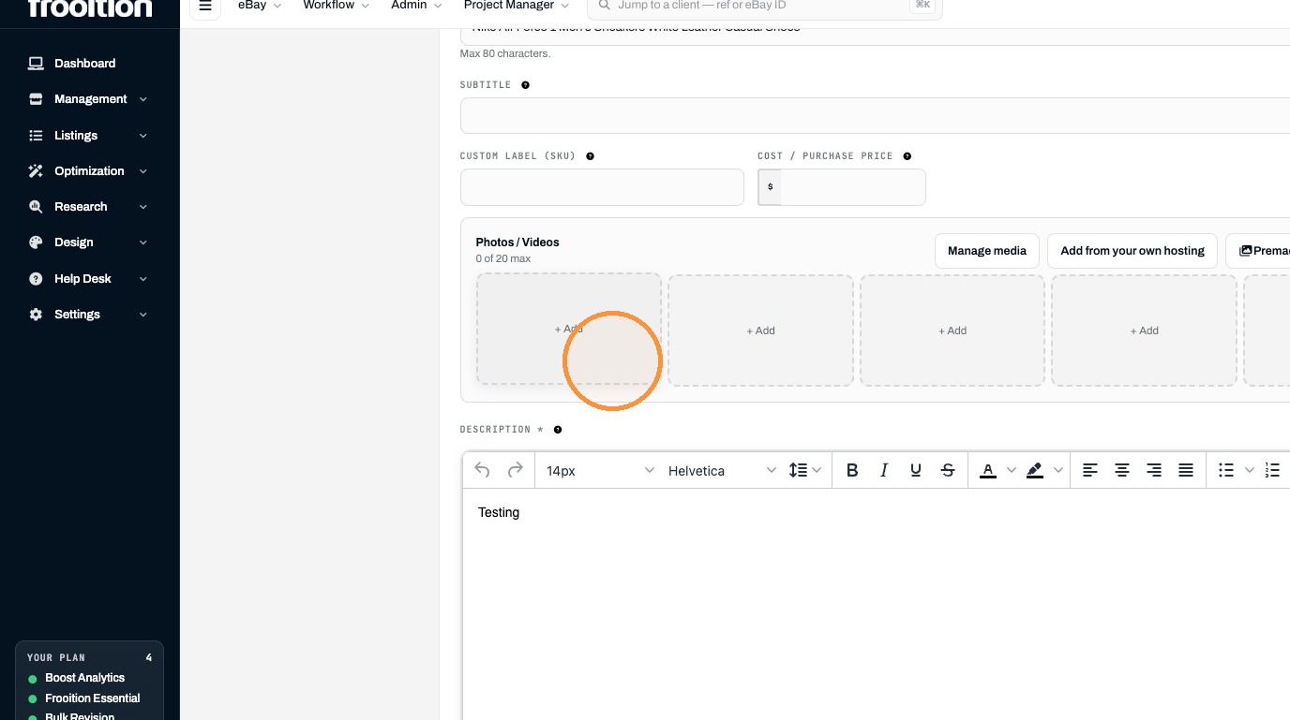Expand the Optimization sidebar section
The image size is (1290, 720).
pos(89,170)
